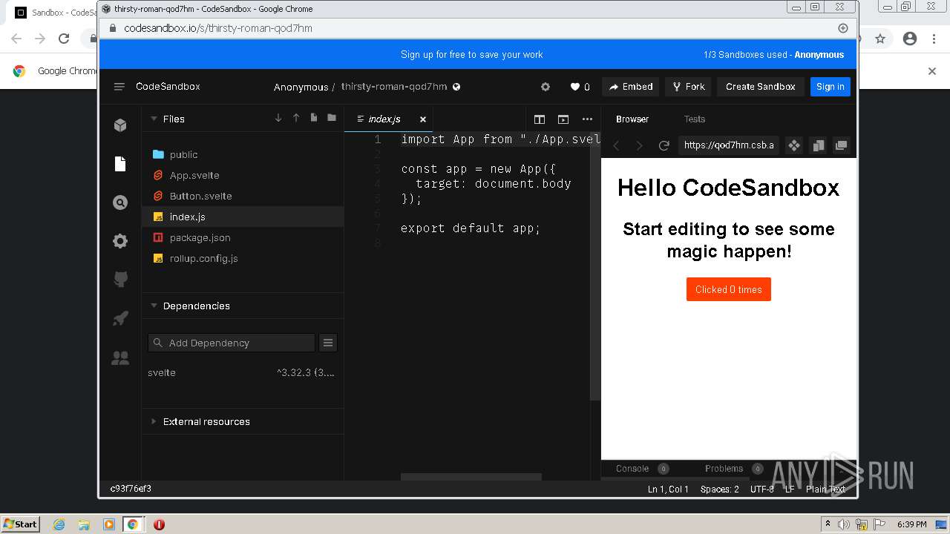Click the upload arrow icon in Files header
Viewport: 950px width, 534px height.
click(x=296, y=118)
